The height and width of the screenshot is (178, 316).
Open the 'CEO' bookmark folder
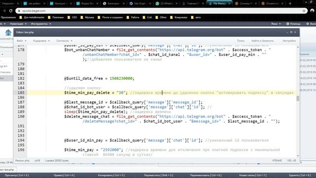tap(72, 17)
